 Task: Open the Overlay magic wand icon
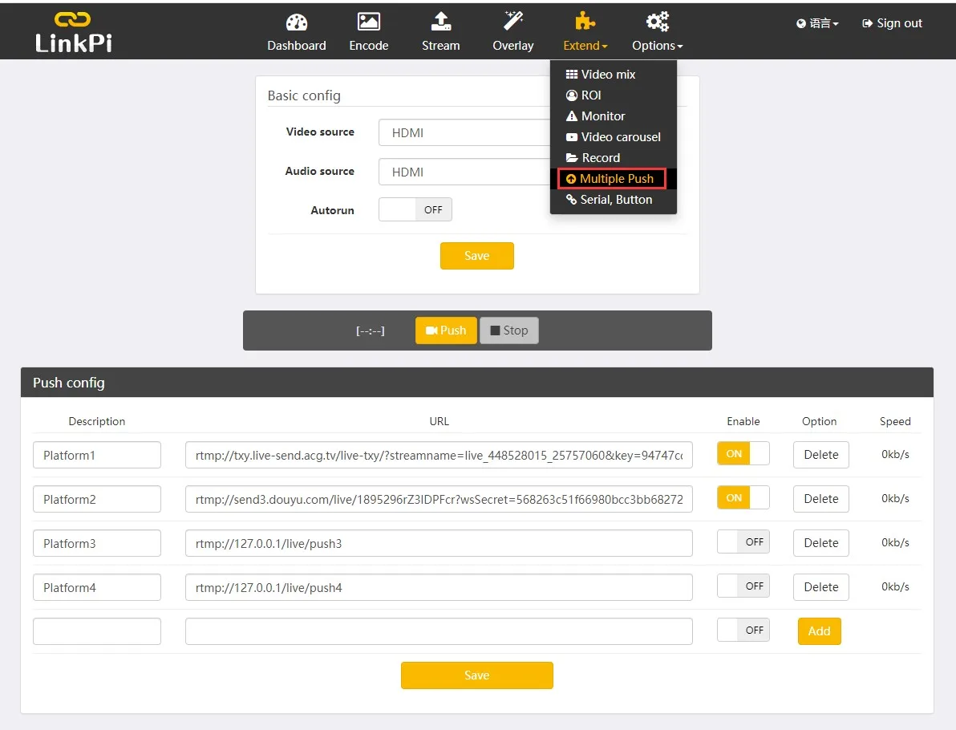(512, 21)
